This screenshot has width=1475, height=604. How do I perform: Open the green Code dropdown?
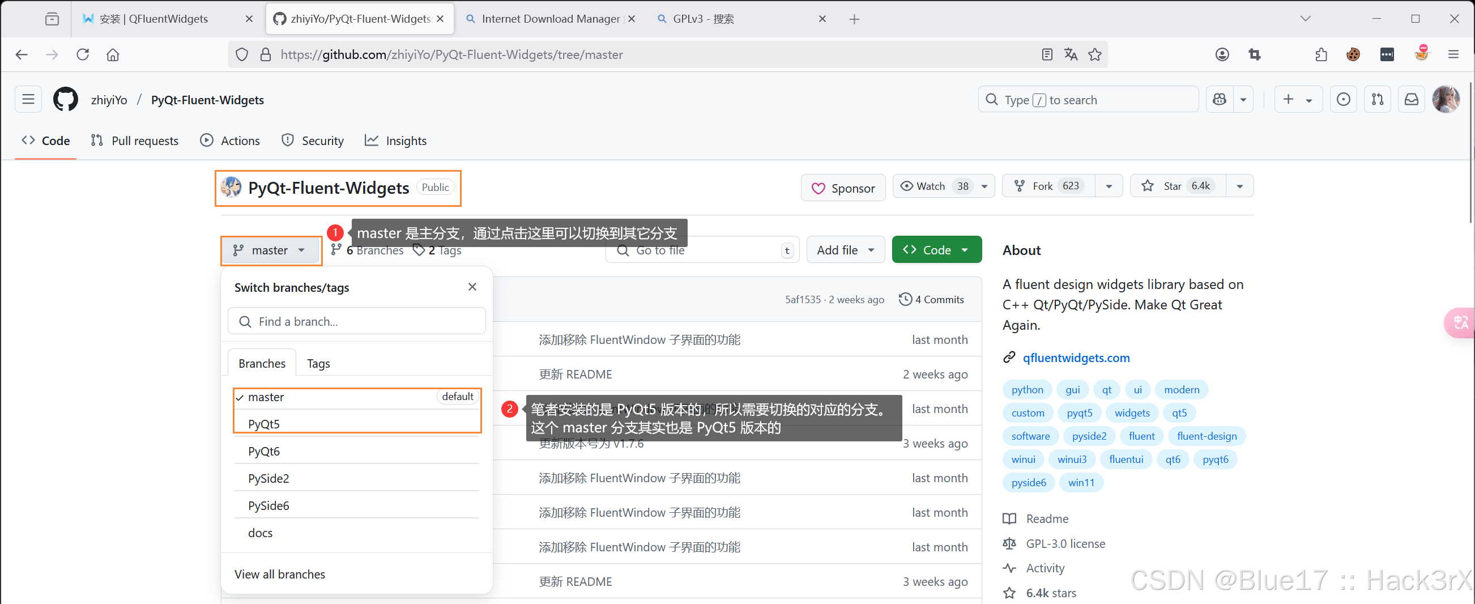pyautogui.click(x=936, y=250)
